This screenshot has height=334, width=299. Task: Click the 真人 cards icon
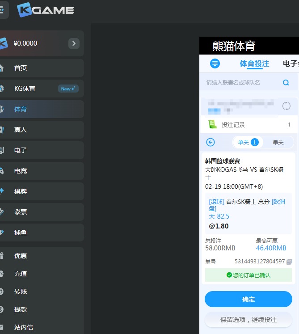pos(1,130)
